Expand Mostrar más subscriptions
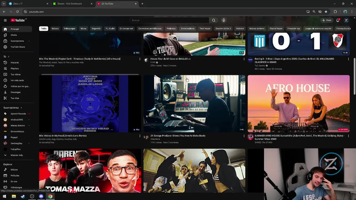 point(17,155)
